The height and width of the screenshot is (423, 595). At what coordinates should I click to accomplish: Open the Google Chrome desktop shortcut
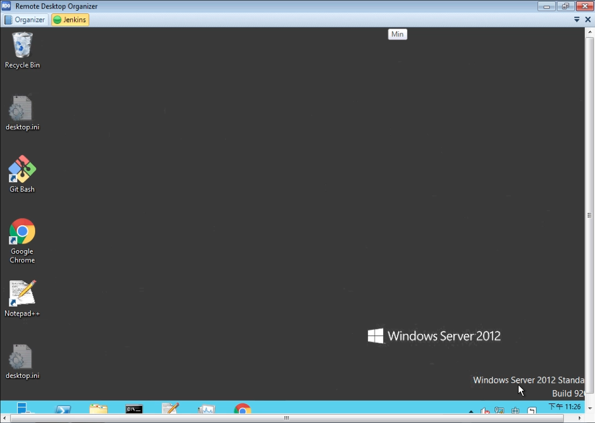point(22,241)
